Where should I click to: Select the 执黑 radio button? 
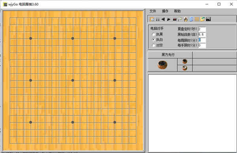[153, 34]
